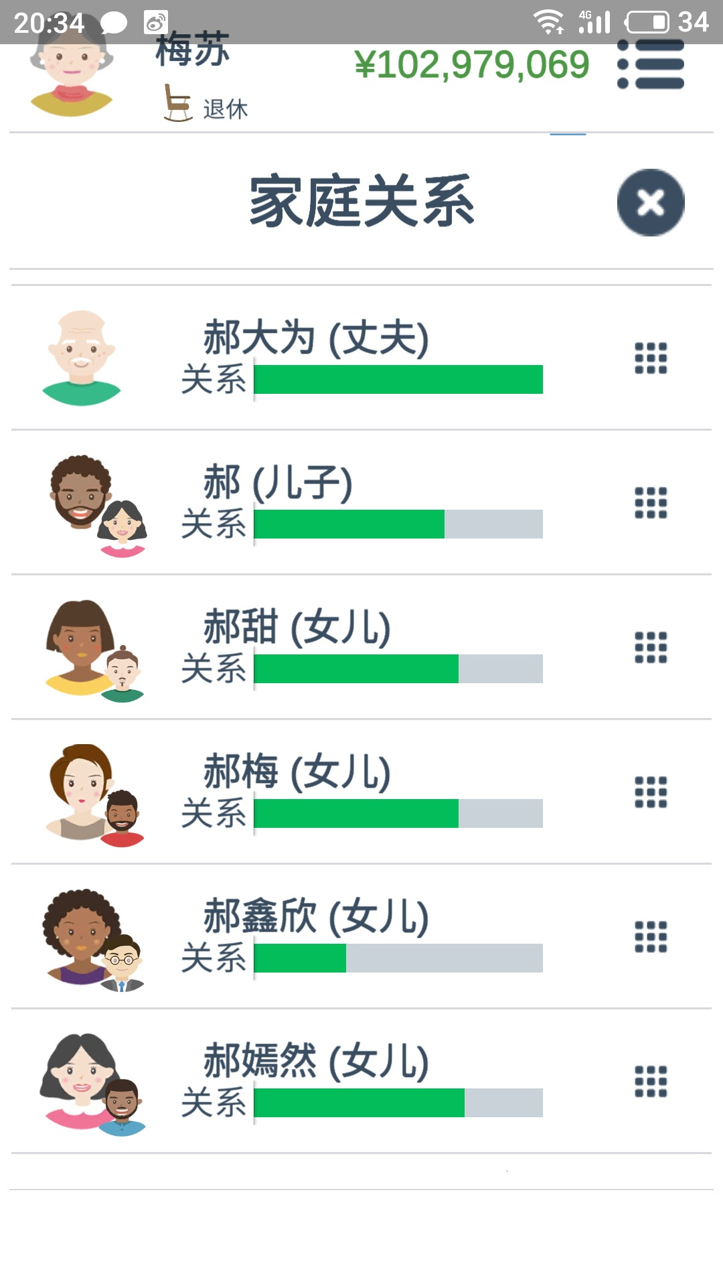Image resolution: width=723 pixels, height=1286 pixels.
Task: Close the 家庭关系 panel
Action: pyautogui.click(x=651, y=202)
